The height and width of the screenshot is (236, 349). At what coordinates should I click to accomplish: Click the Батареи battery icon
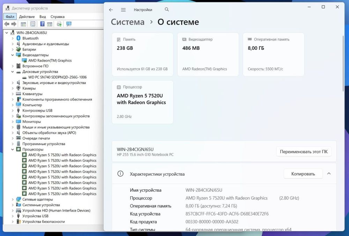click(18, 50)
